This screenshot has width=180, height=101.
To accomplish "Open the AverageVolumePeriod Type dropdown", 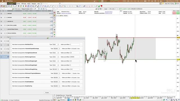I will click(x=56, y=53).
